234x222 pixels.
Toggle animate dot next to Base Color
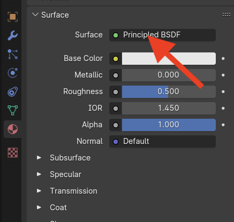pyautogui.click(x=223, y=58)
